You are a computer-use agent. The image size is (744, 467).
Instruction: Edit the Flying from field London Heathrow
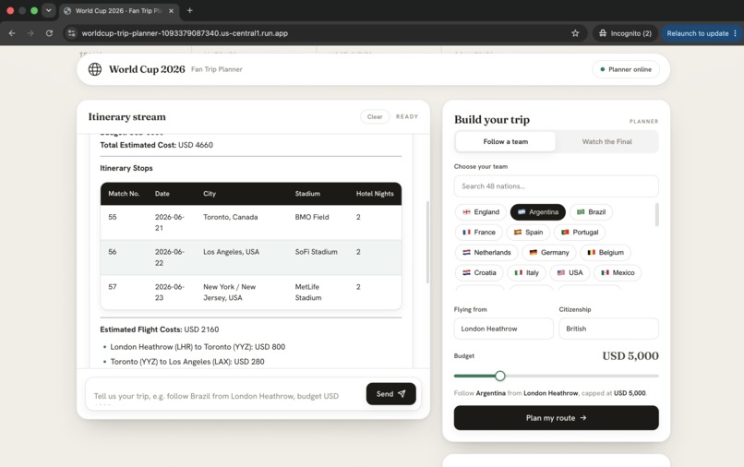click(x=503, y=329)
